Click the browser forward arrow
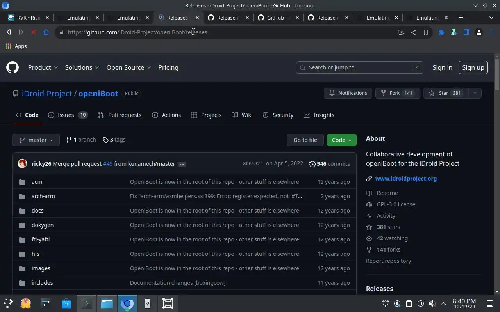Image resolution: width=500 pixels, height=312 pixels. click(21, 32)
